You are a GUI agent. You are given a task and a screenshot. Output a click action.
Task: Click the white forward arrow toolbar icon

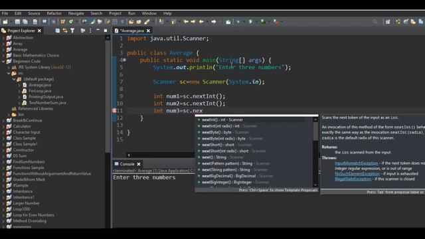coord(214,22)
